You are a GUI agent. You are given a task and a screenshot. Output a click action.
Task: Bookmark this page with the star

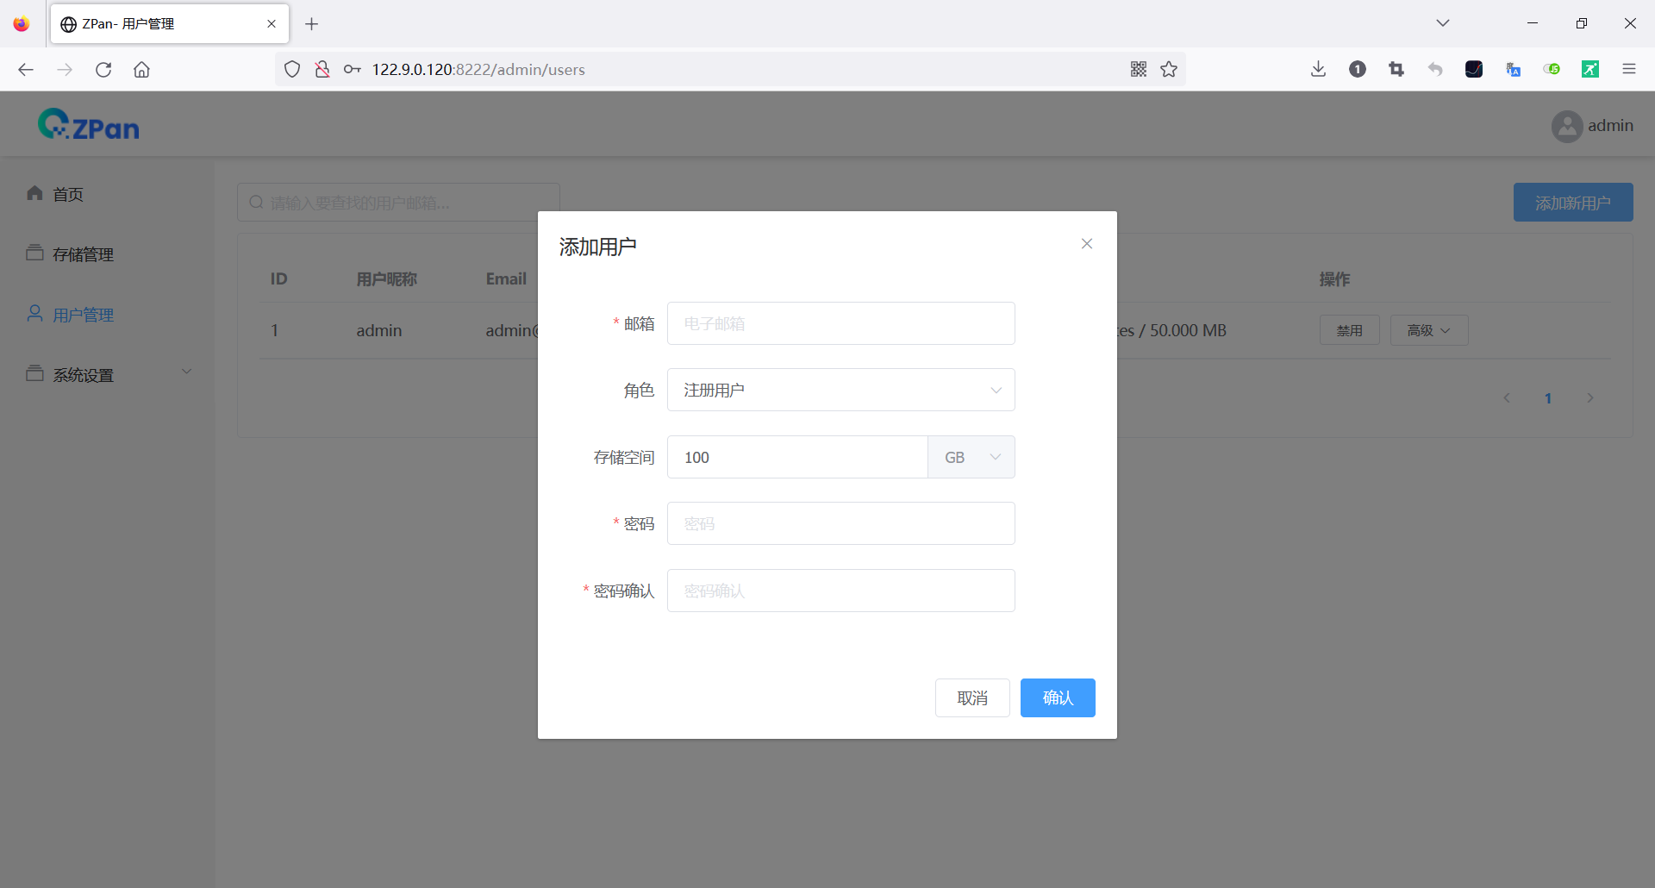(x=1169, y=69)
